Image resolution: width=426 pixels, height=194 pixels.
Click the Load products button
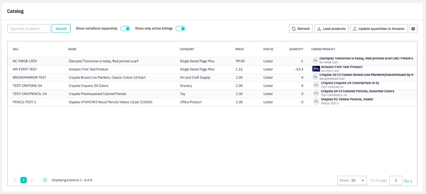(331, 29)
